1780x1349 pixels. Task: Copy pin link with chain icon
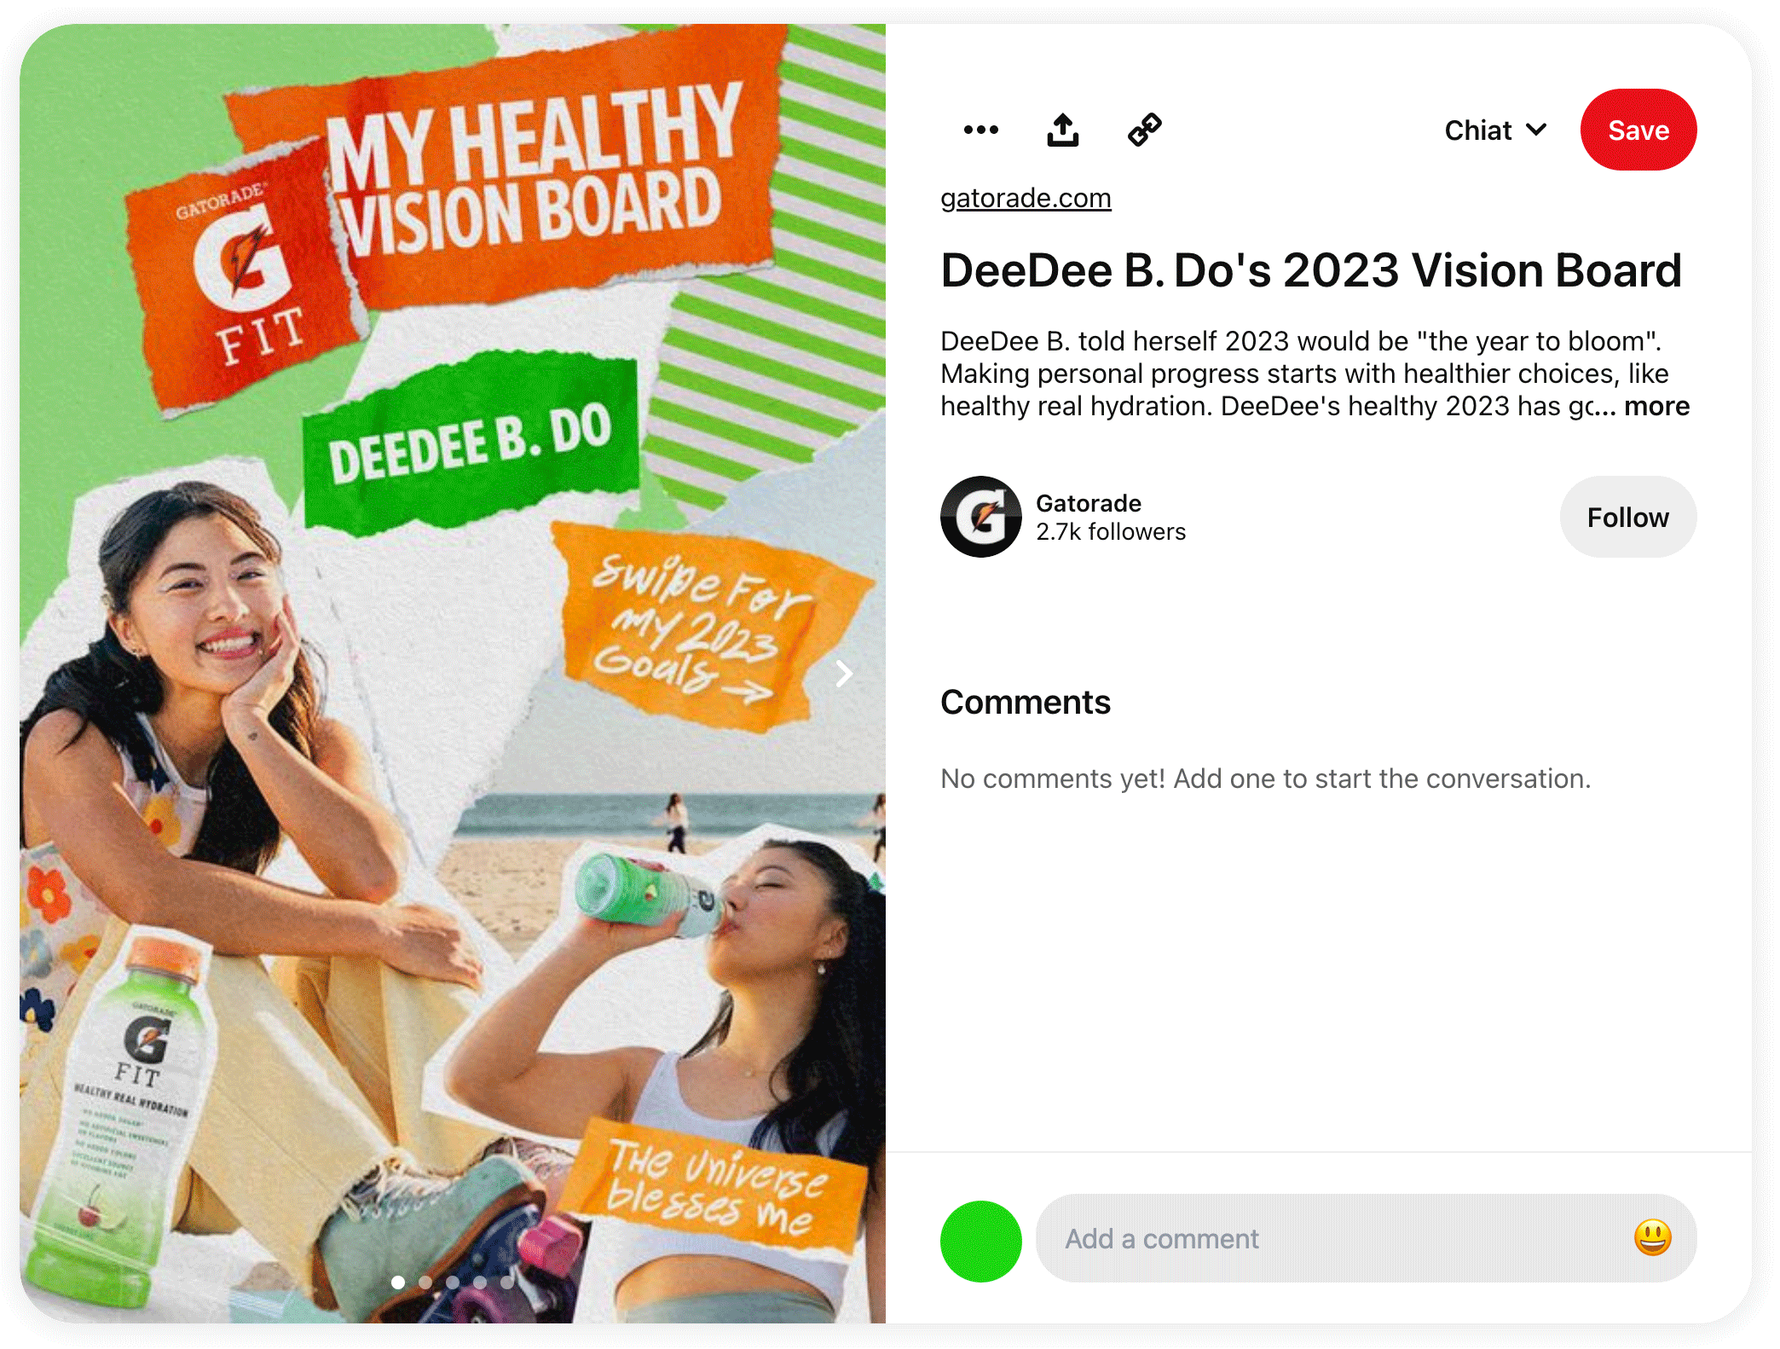tap(1144, 130)
